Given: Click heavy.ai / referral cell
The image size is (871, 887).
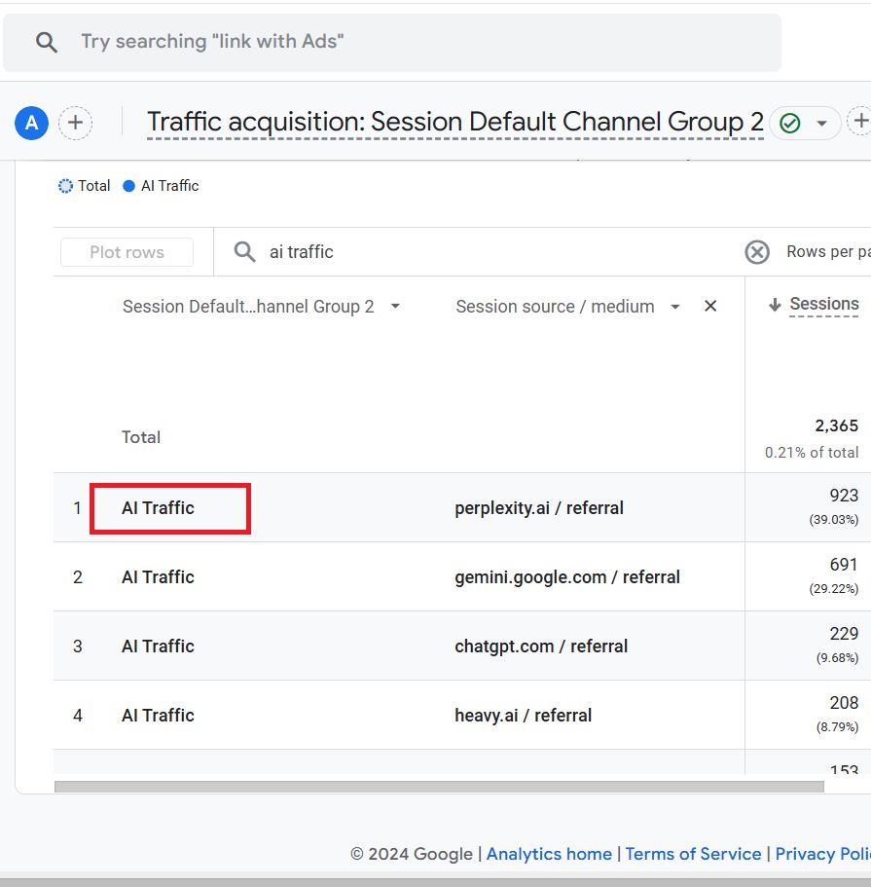Looking at the screenshot, I should (x=524, y=715).
